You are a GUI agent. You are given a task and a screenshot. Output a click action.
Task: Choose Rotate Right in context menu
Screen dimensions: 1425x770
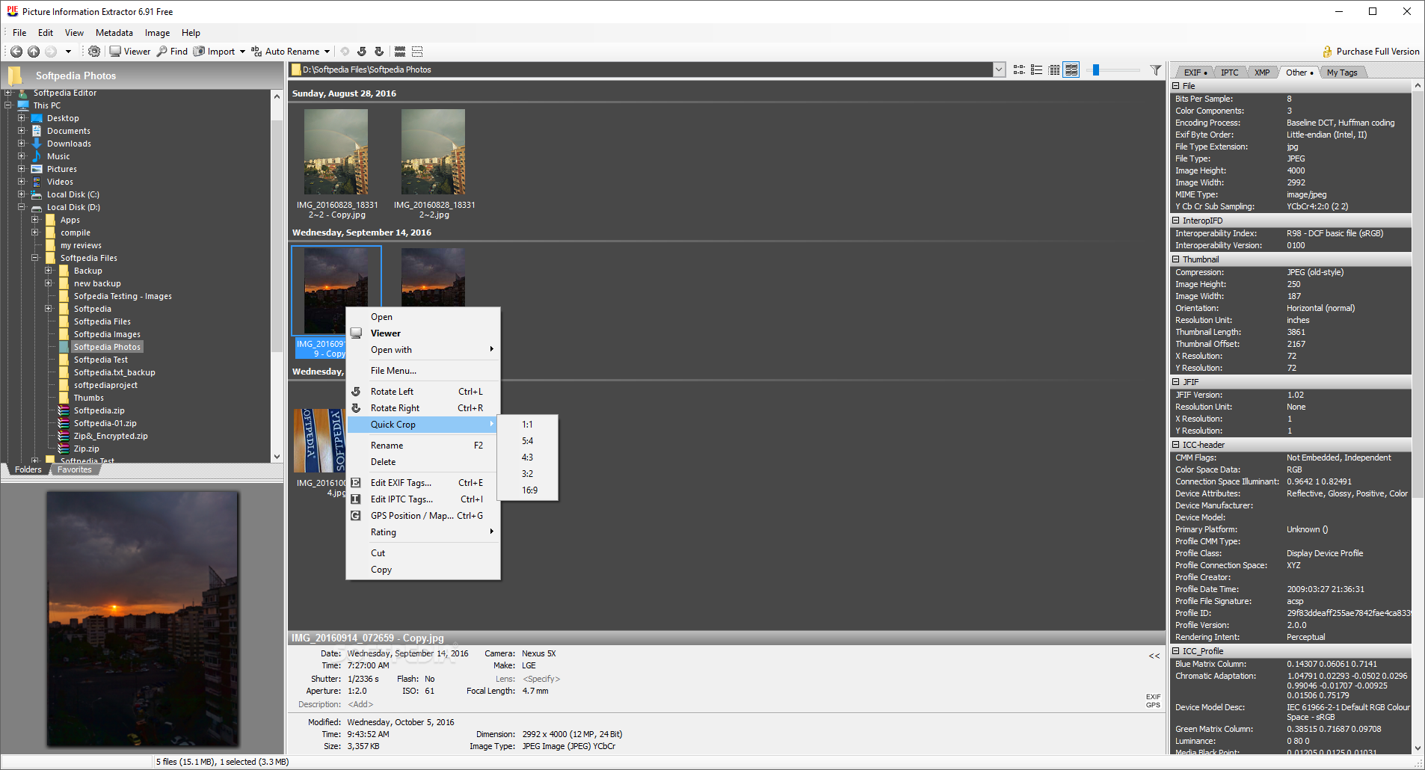pyautogui.click(x=423, y=408)
